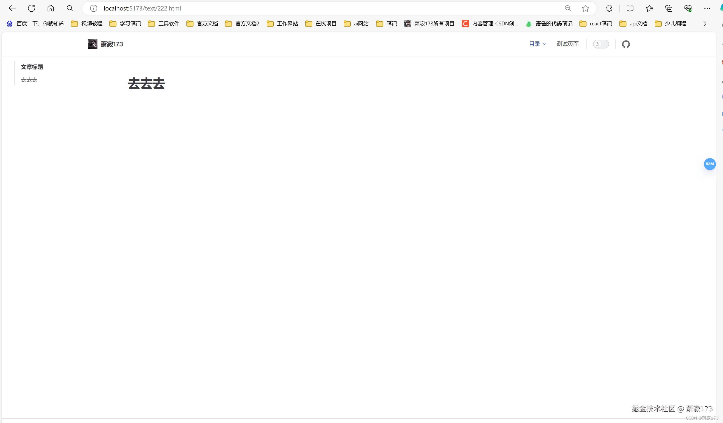Viewport: 723px width, 423px height.
Task: Open the zoom magnifier in the toolbar
Action: click(568, 8)
